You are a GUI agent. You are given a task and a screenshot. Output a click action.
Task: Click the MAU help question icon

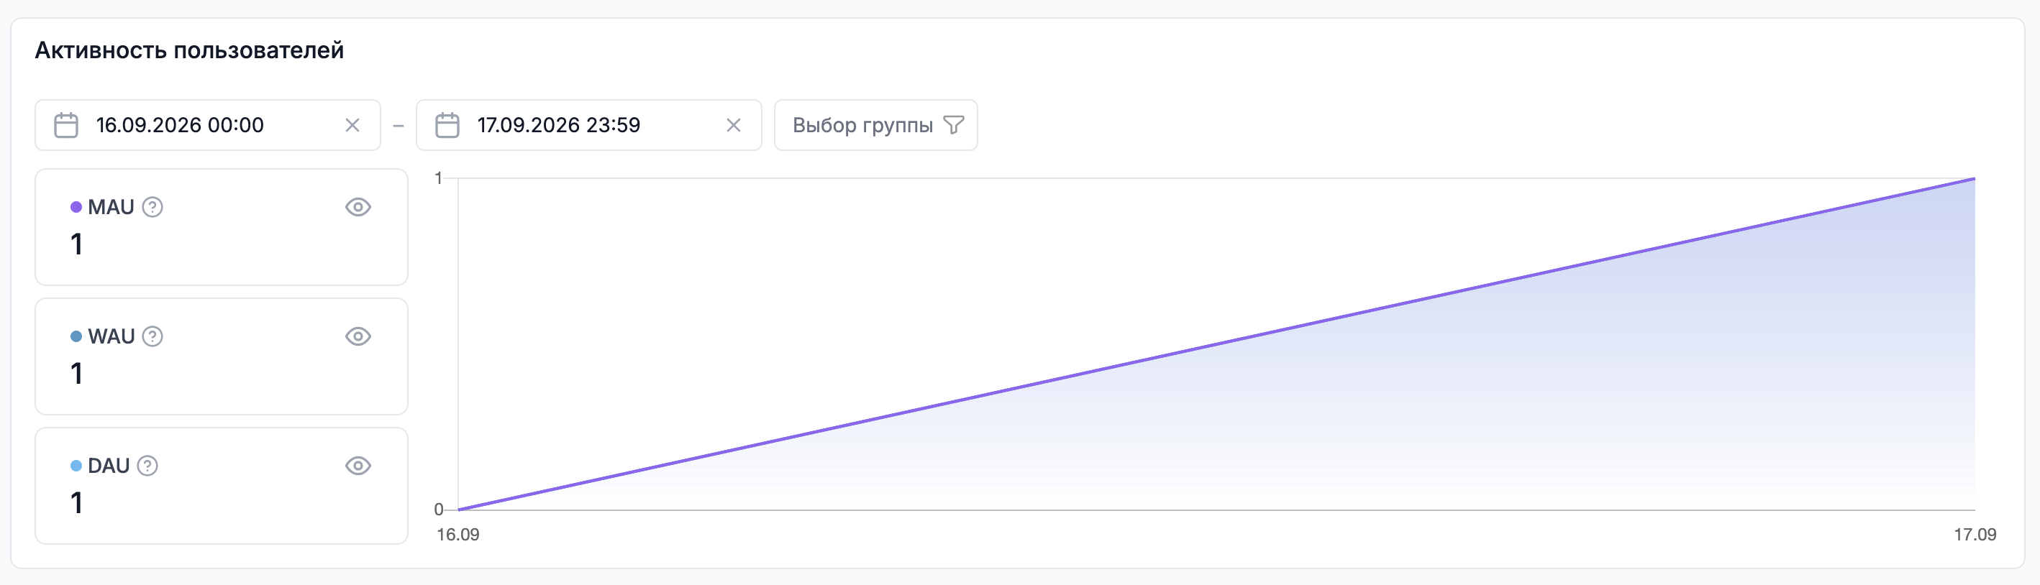[152, 208]
